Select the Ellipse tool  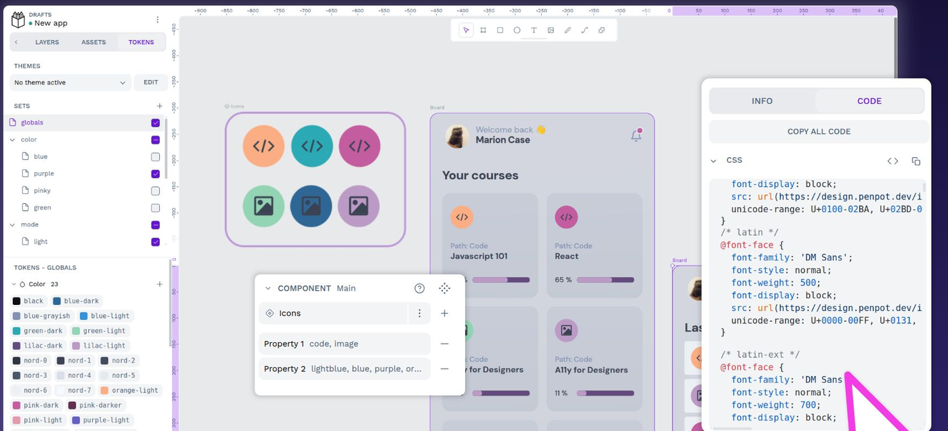pos(517,30)
